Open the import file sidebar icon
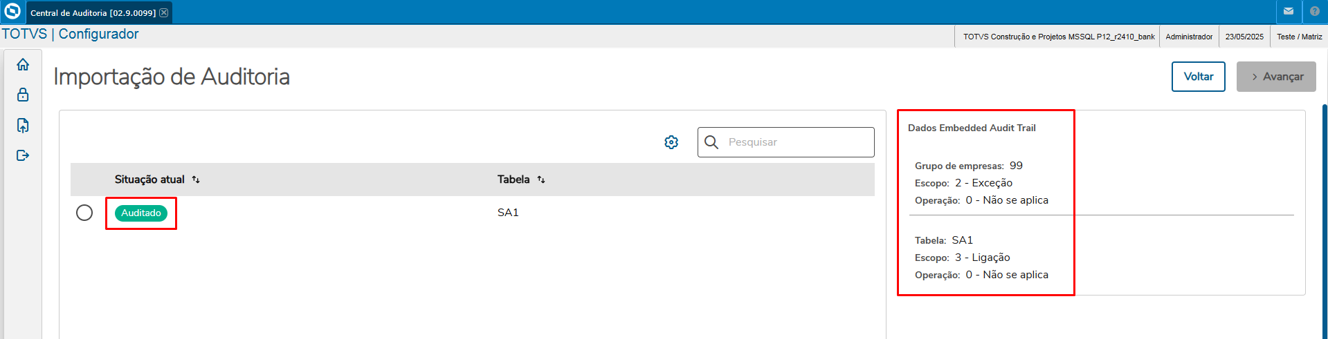This screenshot has height=339, width=1328. (23, 125)
